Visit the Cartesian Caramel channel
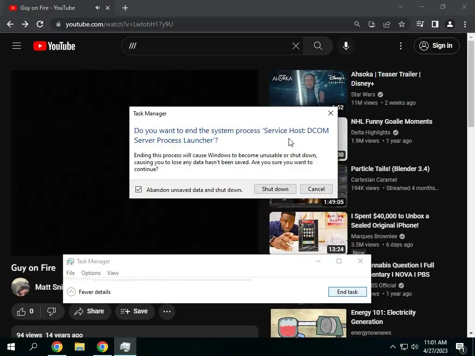475x356 pixels. (374, 180)
